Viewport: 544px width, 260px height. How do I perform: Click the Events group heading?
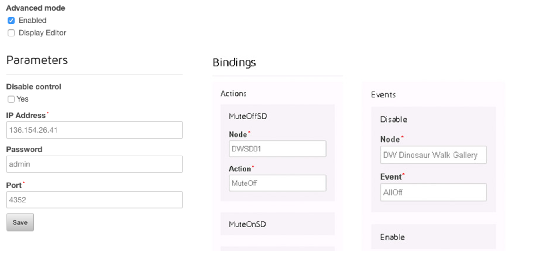[x=383, y=95]
